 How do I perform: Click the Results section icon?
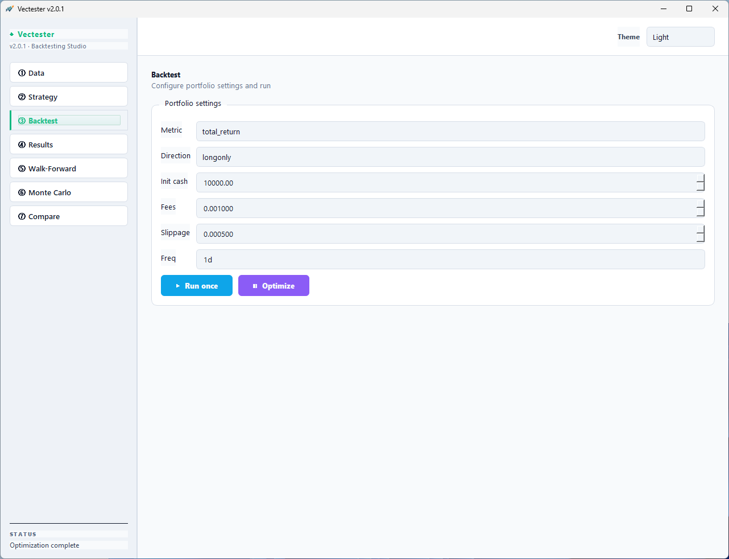[22, 144]
